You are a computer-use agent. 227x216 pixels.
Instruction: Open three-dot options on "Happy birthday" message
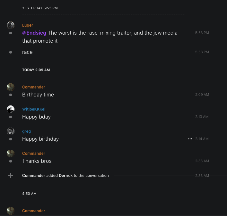tap(190, 139)
